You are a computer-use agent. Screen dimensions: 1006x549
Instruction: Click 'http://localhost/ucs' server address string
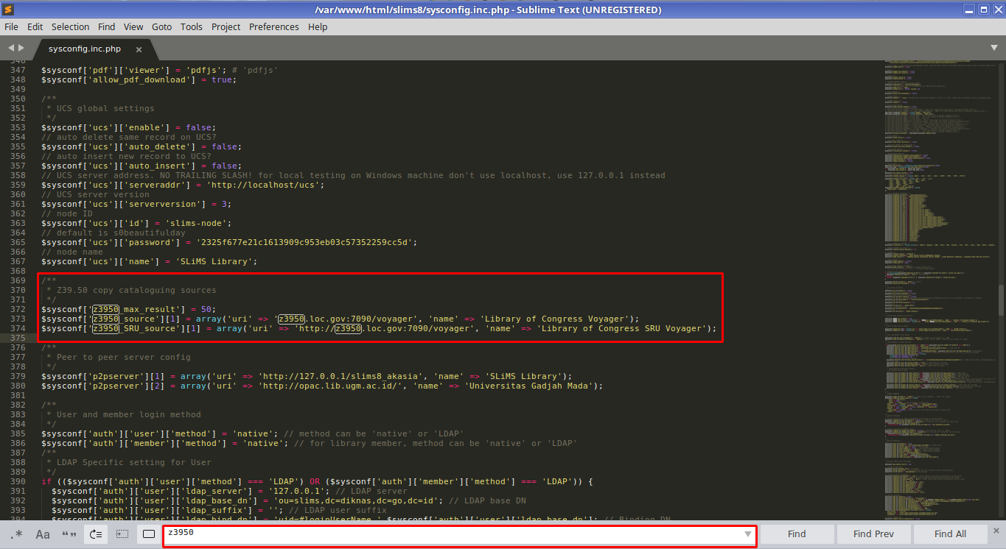(263, 185)
